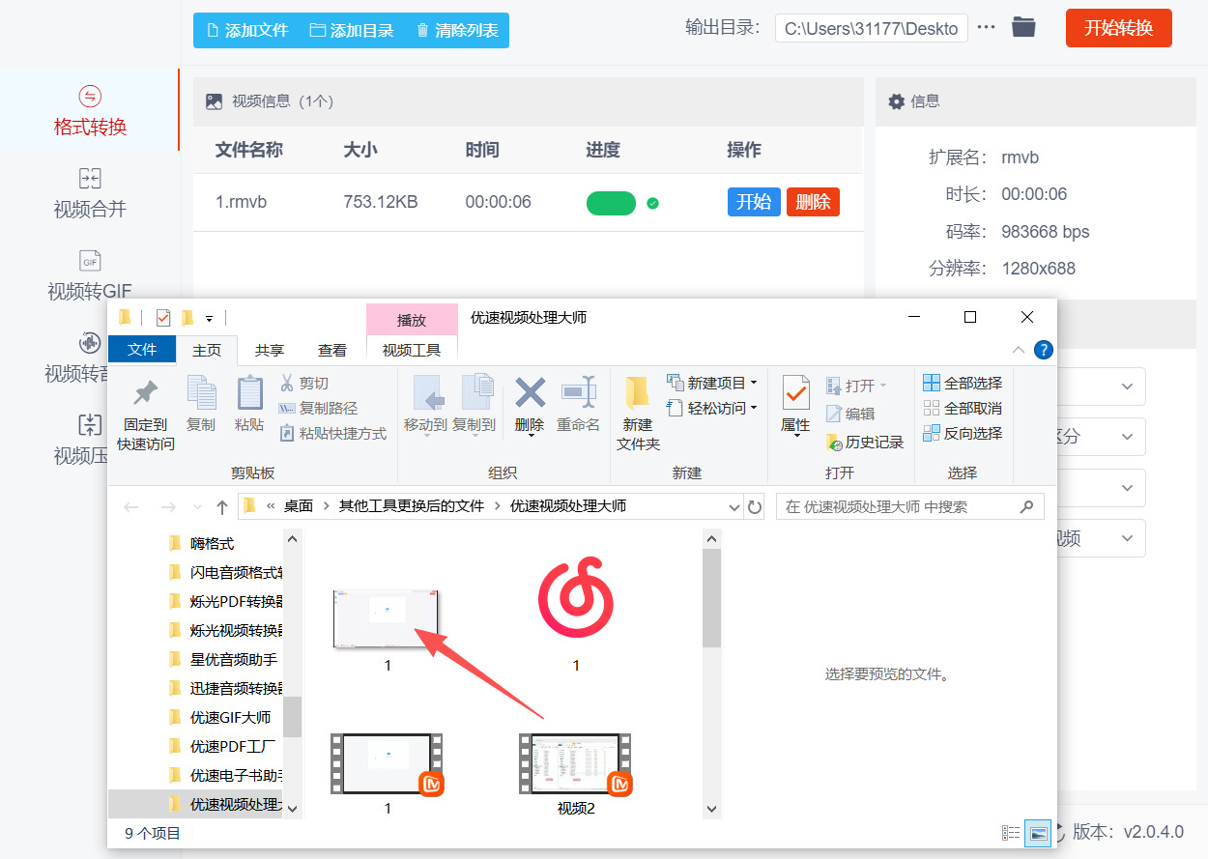
Task: Click the 添加目录 button
Action: click(x=352, y=30)
